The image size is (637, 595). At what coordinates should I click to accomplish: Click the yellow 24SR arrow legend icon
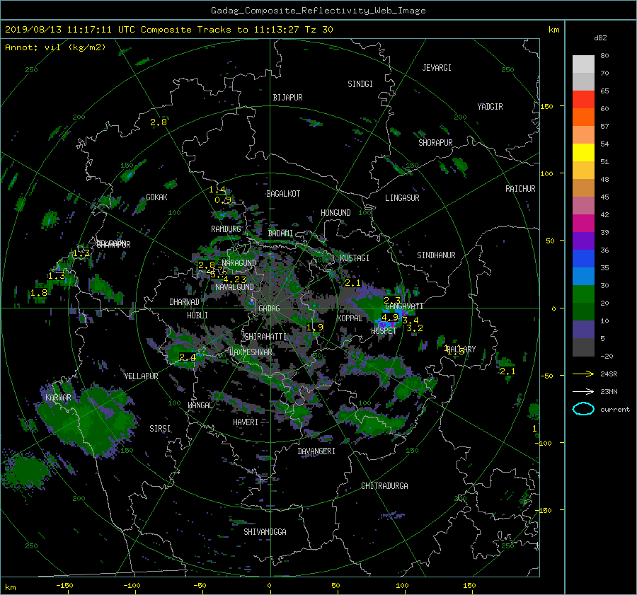583,374
